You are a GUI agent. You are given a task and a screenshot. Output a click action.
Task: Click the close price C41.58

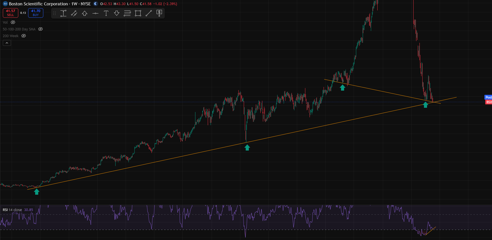coord(146,3)
